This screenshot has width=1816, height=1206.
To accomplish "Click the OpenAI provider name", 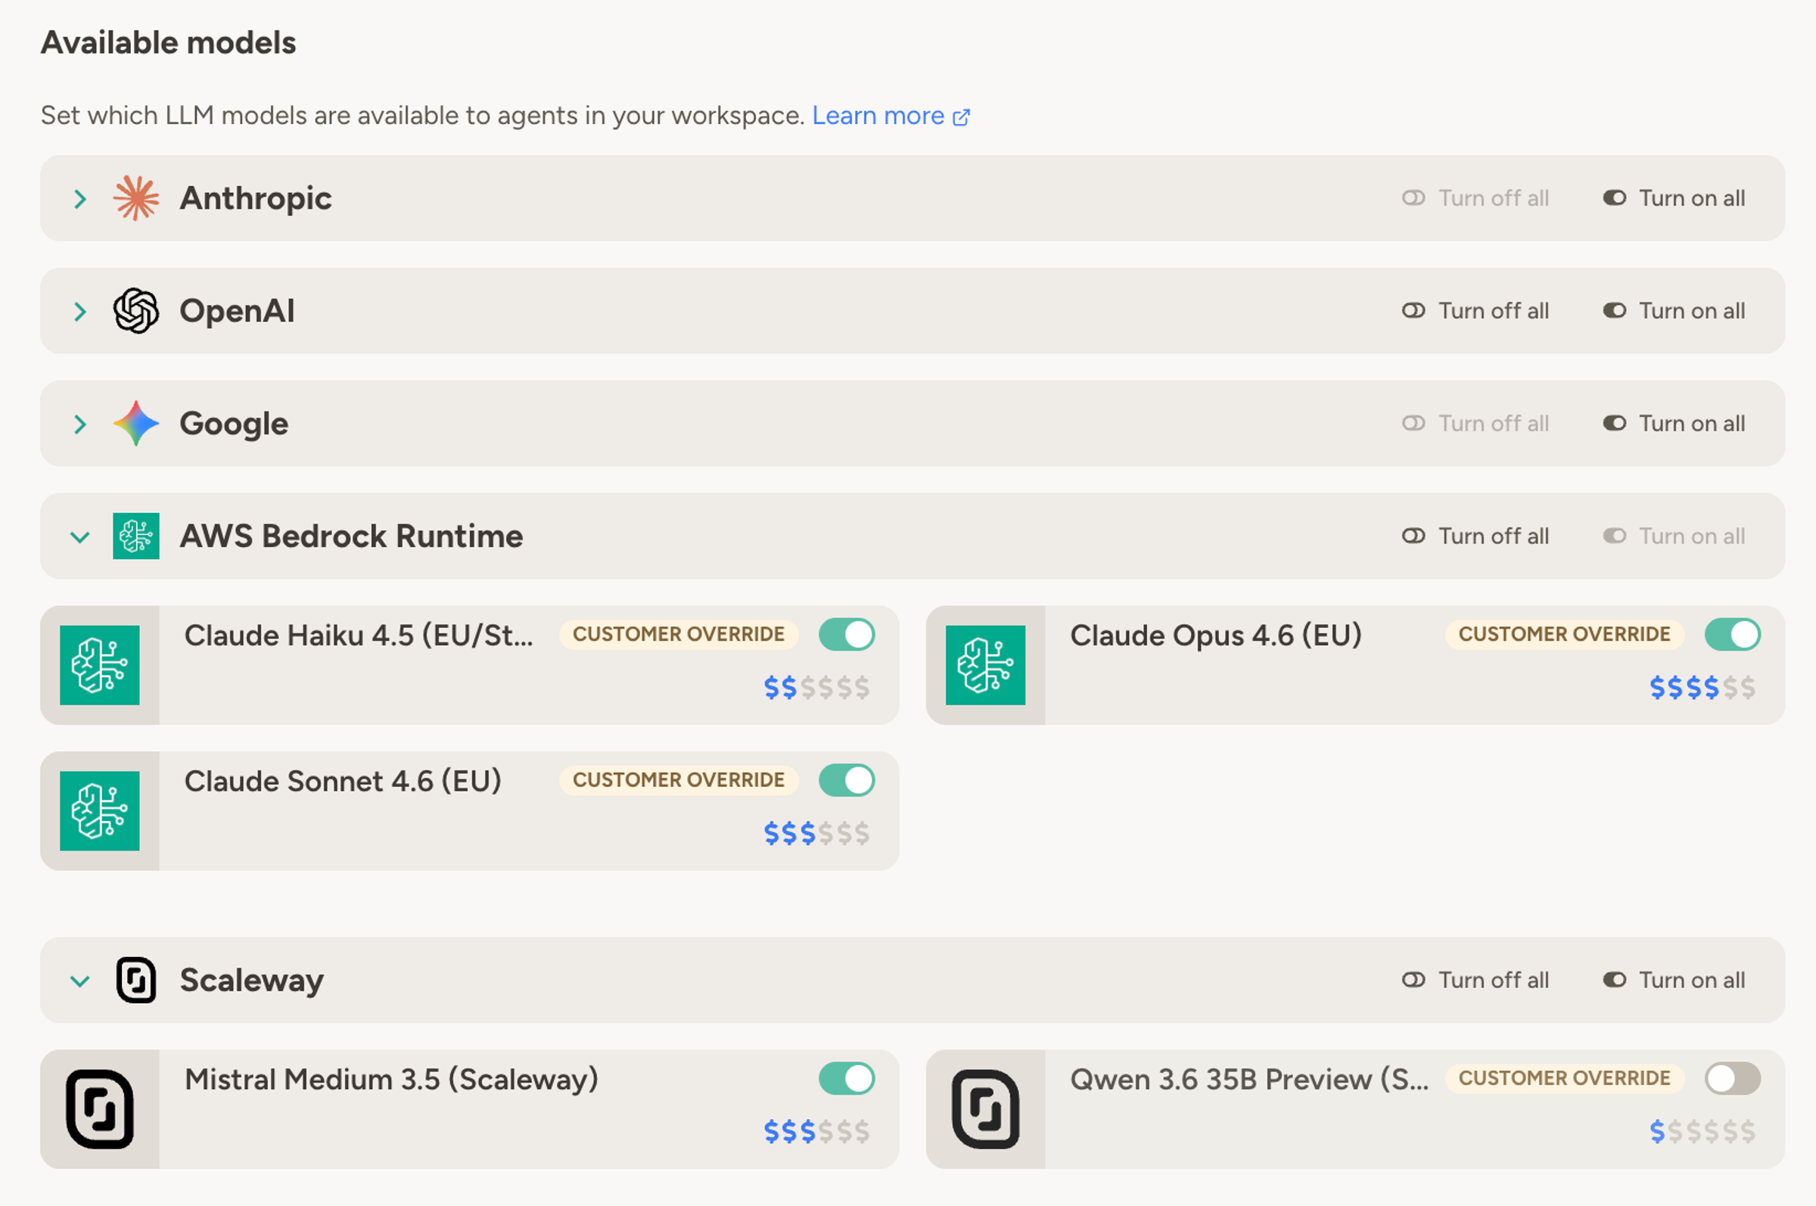I will coord(237,311).
